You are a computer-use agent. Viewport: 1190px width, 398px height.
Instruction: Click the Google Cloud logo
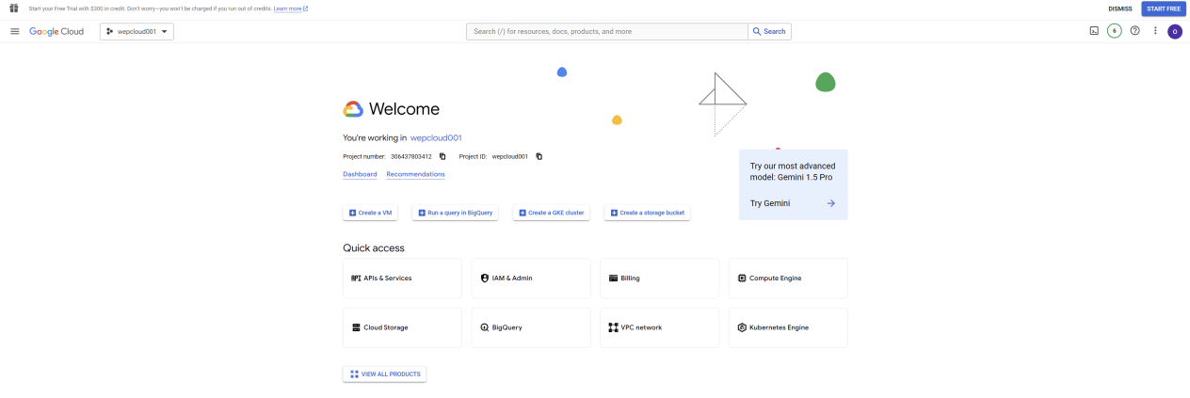pos(56,31)
